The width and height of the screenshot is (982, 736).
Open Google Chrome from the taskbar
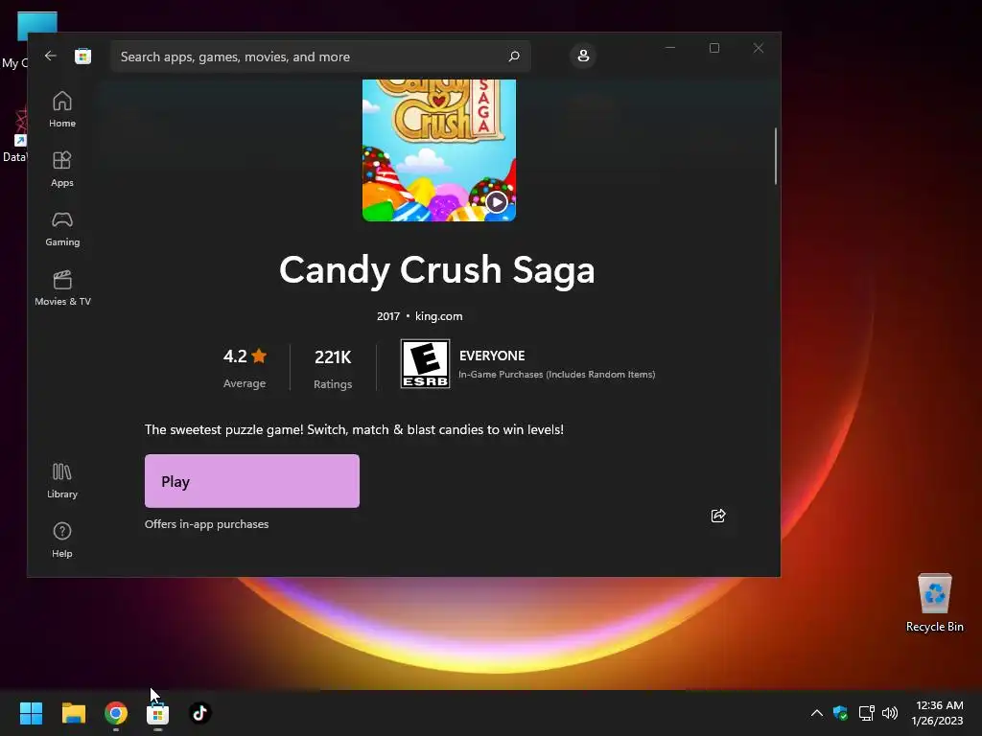click(116, 713)
